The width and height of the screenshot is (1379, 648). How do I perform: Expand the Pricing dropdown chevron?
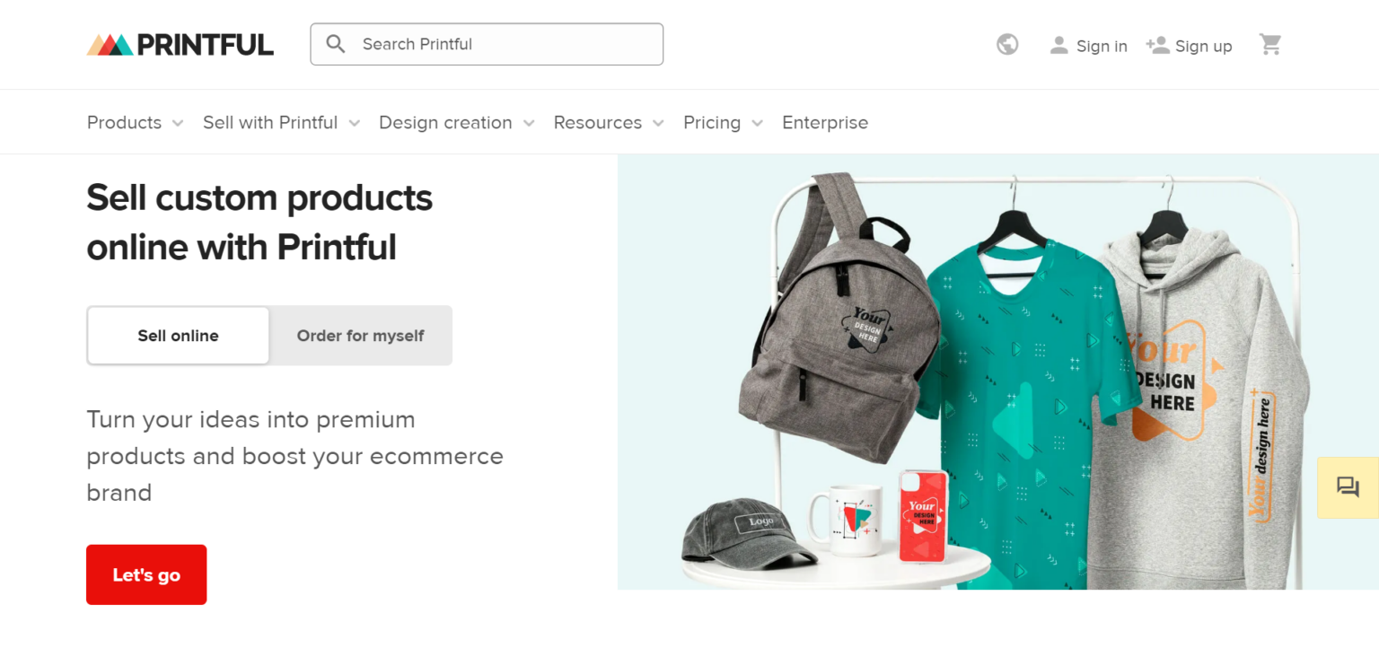click(757, 123)
